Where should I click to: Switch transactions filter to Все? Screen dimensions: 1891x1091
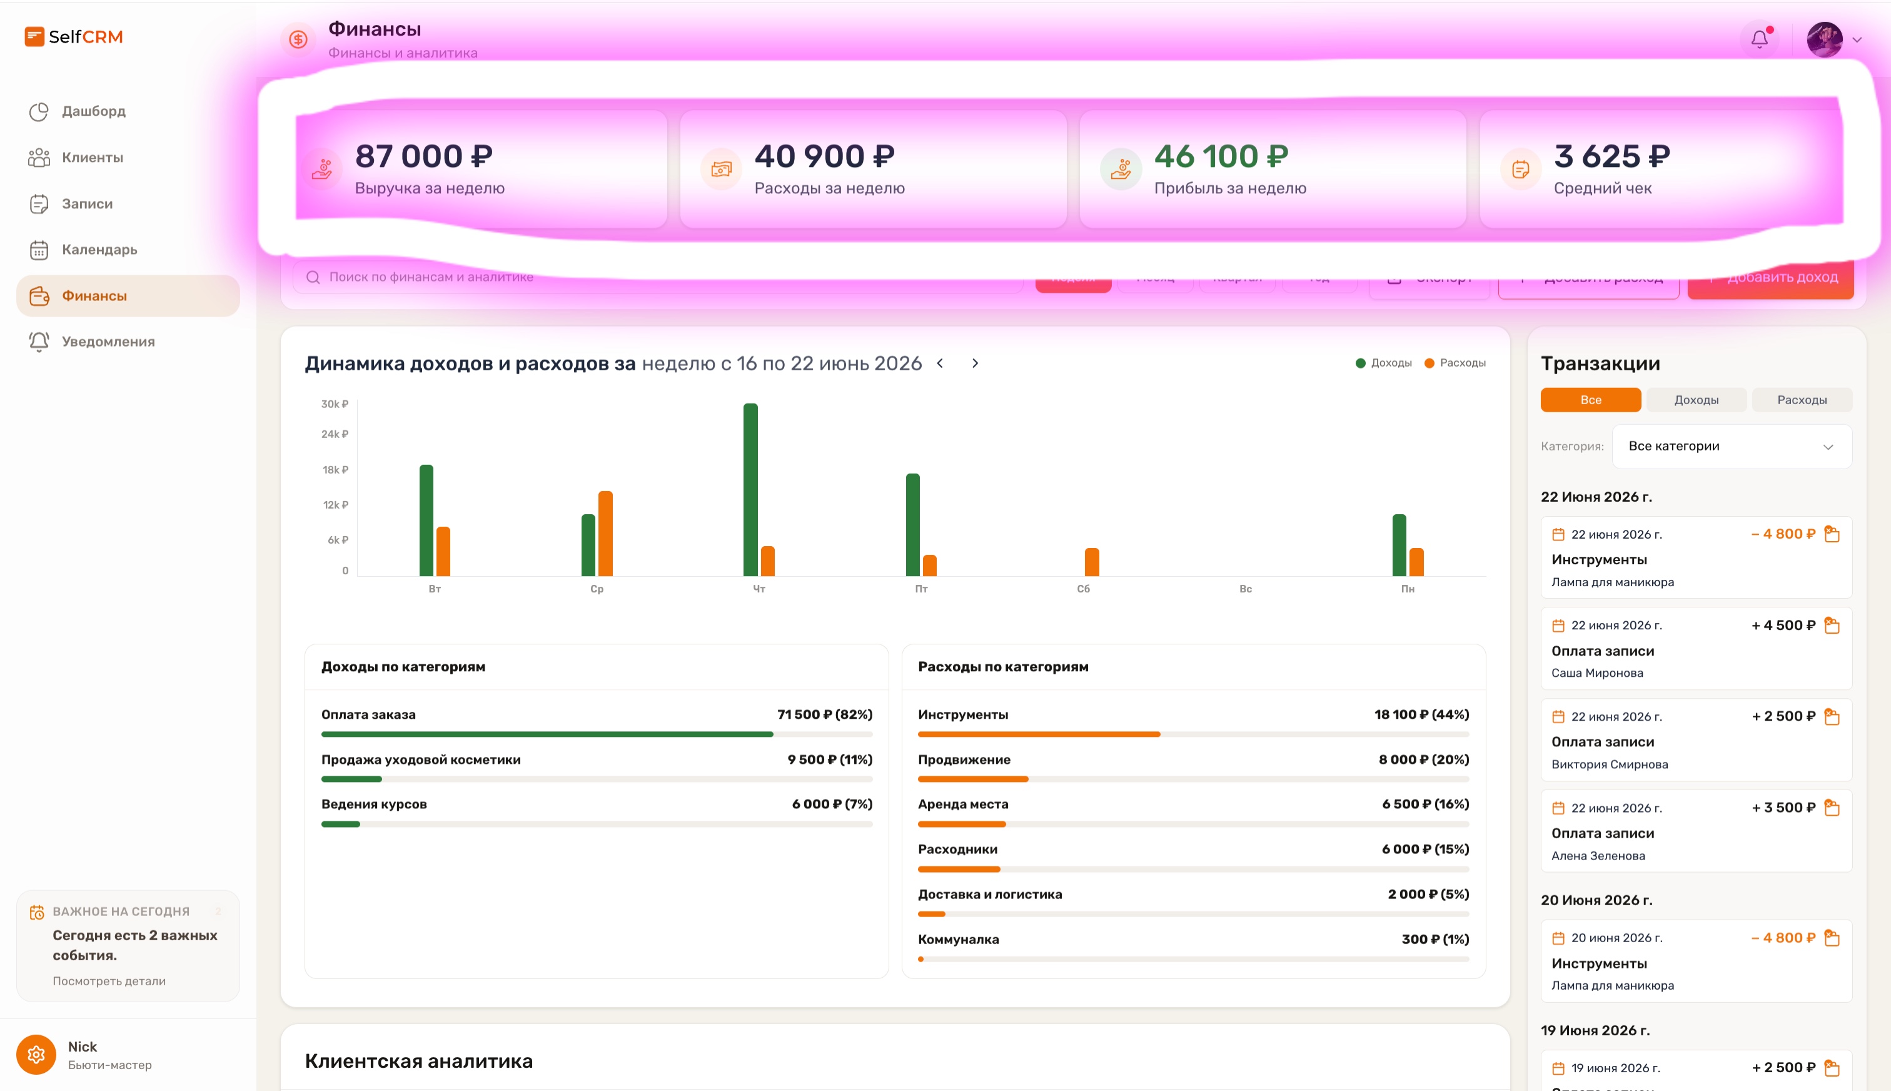tap(1591, 400)
